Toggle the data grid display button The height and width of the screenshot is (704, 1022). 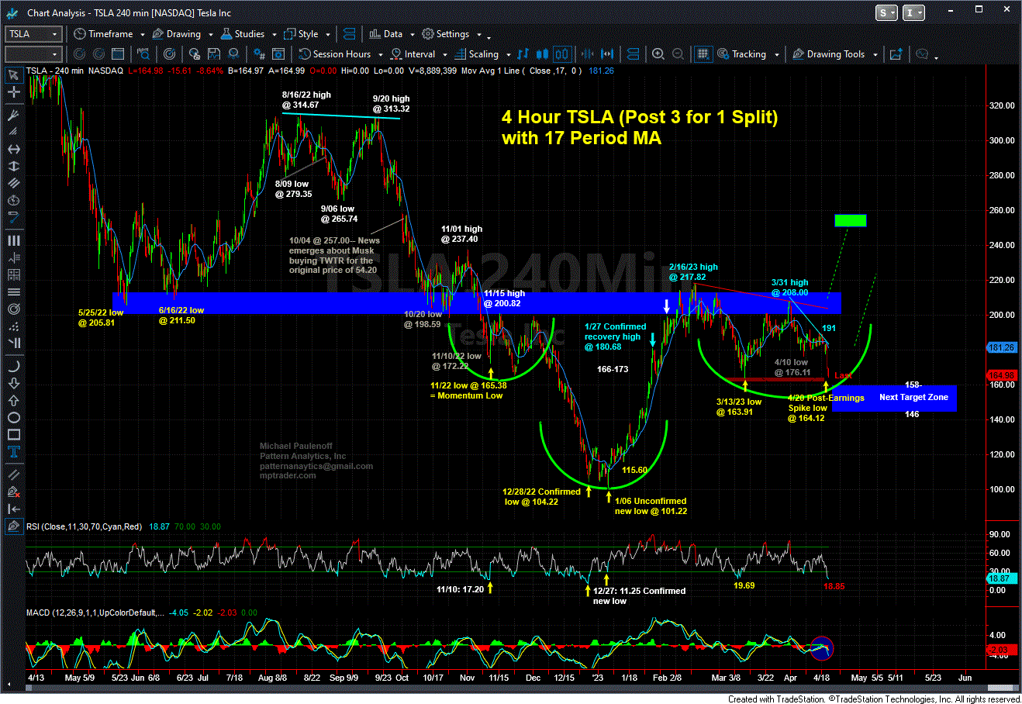click(x=703, y=54)
